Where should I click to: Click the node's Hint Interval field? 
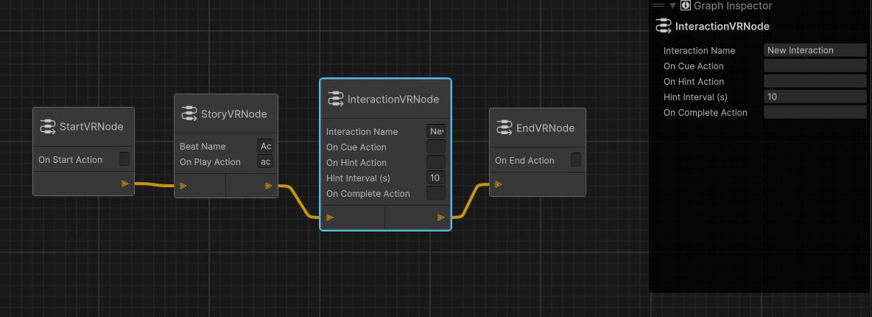click(x=437, y=178)
